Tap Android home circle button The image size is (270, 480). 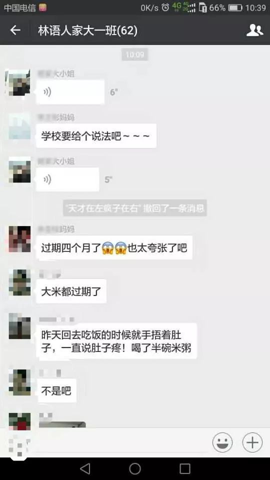134,468
